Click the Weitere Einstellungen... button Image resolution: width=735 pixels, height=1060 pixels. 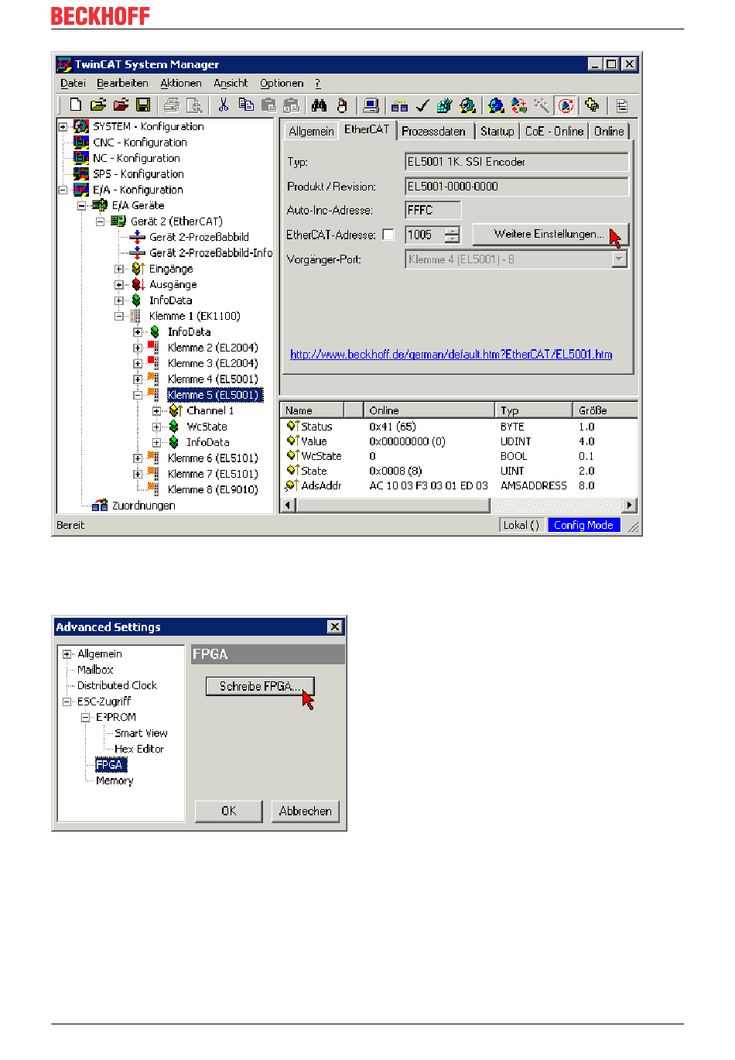pyautogui.click(x=550, y=234)
